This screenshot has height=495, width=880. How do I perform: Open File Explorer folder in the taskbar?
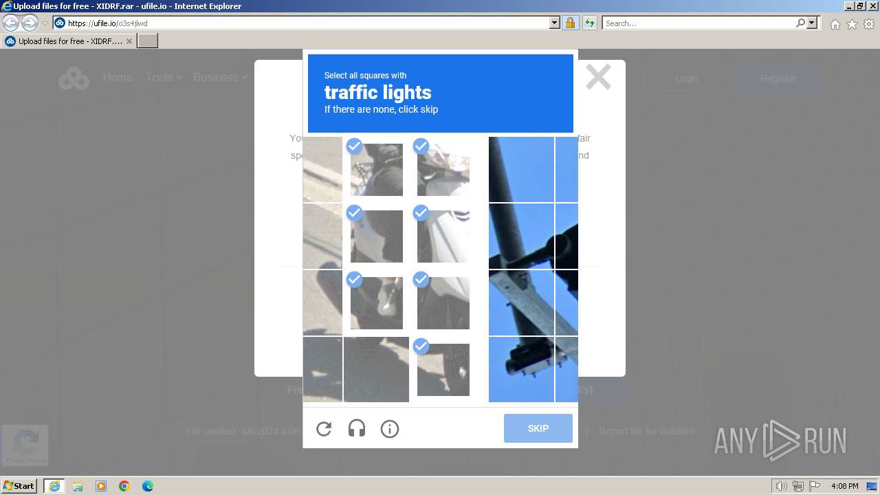pyautogui.click(x=78, y=486)
